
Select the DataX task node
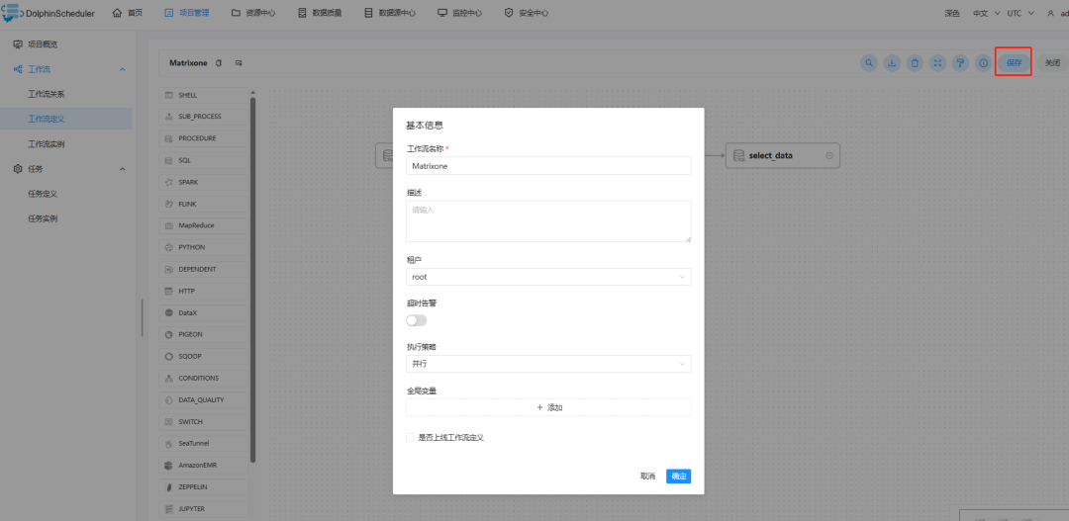[x=203, y=312]
